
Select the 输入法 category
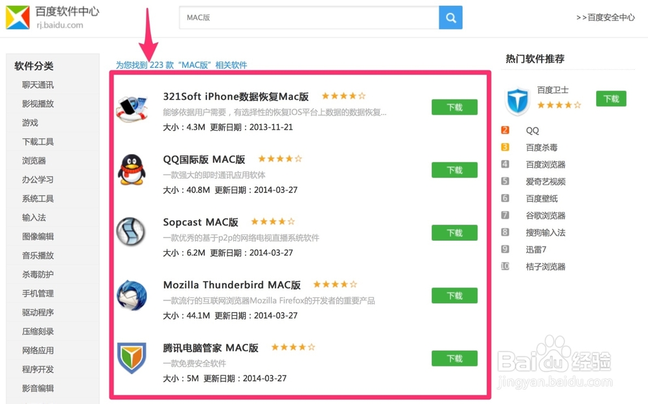tap(34, 218)
